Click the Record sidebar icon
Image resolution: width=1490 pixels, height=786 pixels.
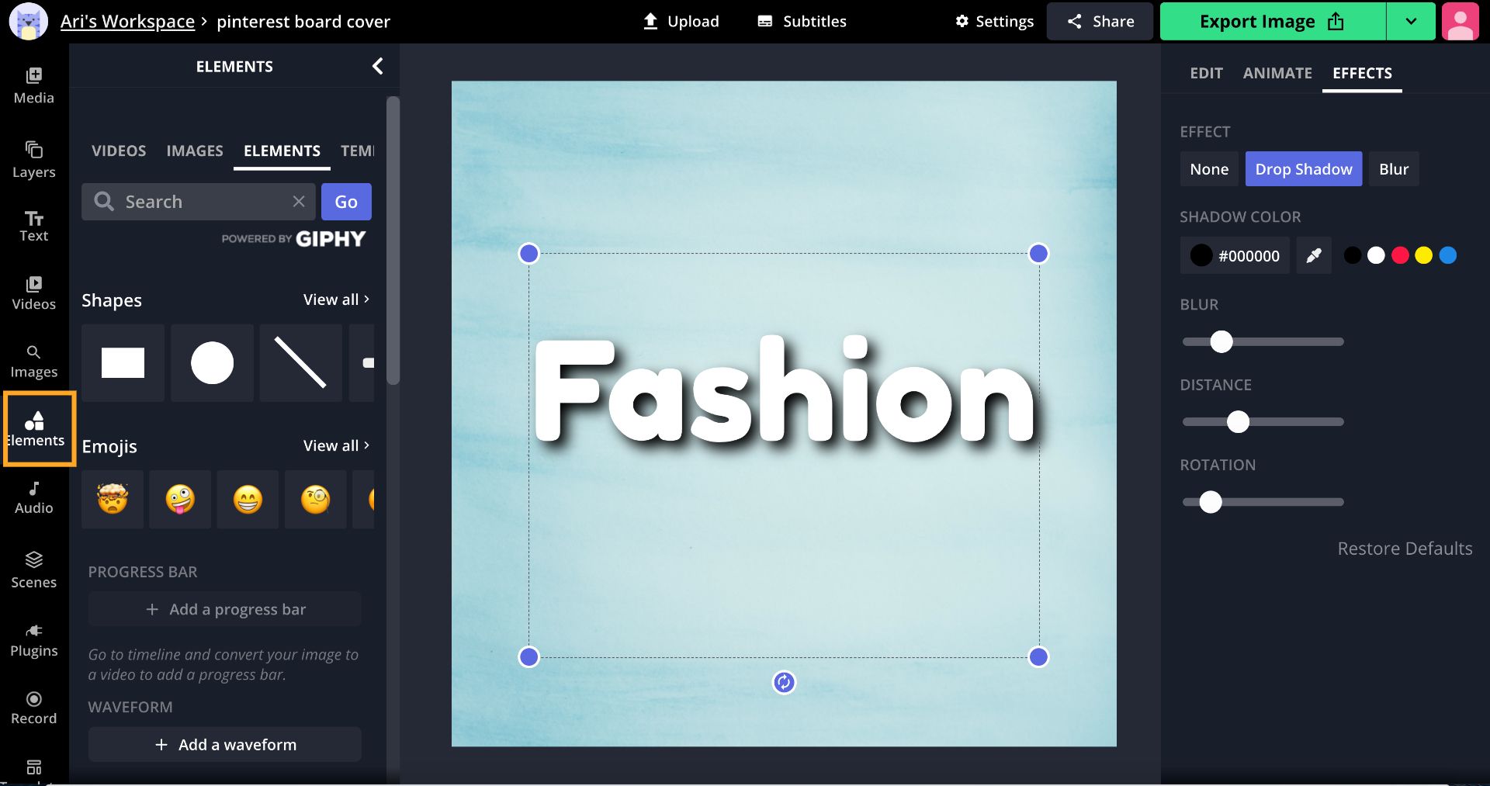tap(33, 708)
